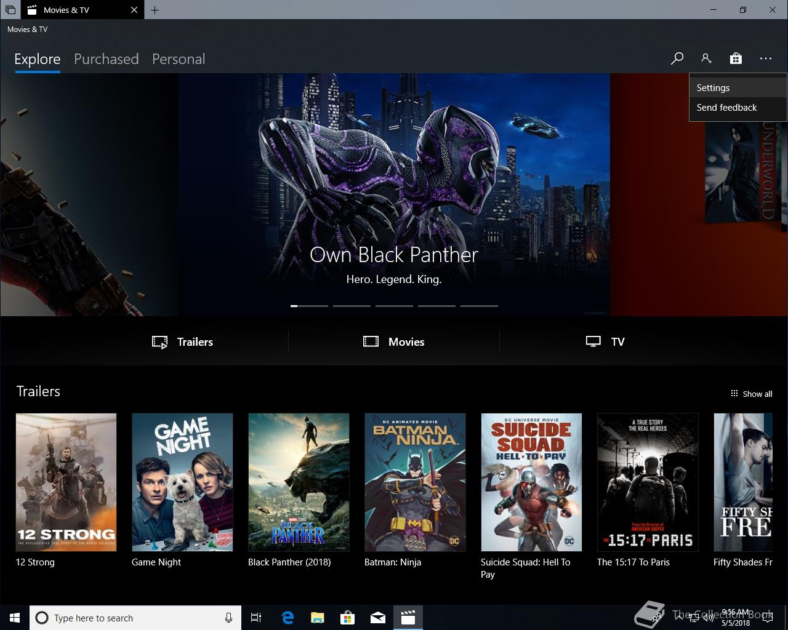Open Microsoft Store from the taskbar
The width and height of the screenshot is (788, 630).
348,618
